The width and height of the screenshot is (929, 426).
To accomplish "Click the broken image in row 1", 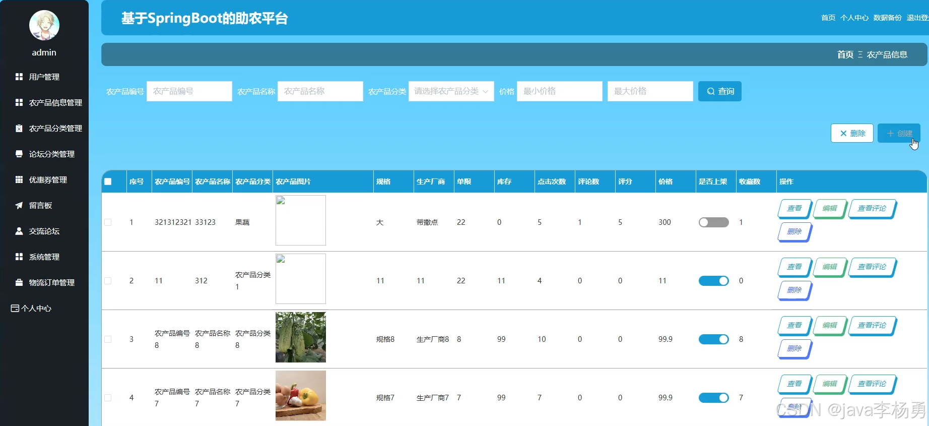I will (301, 220).
